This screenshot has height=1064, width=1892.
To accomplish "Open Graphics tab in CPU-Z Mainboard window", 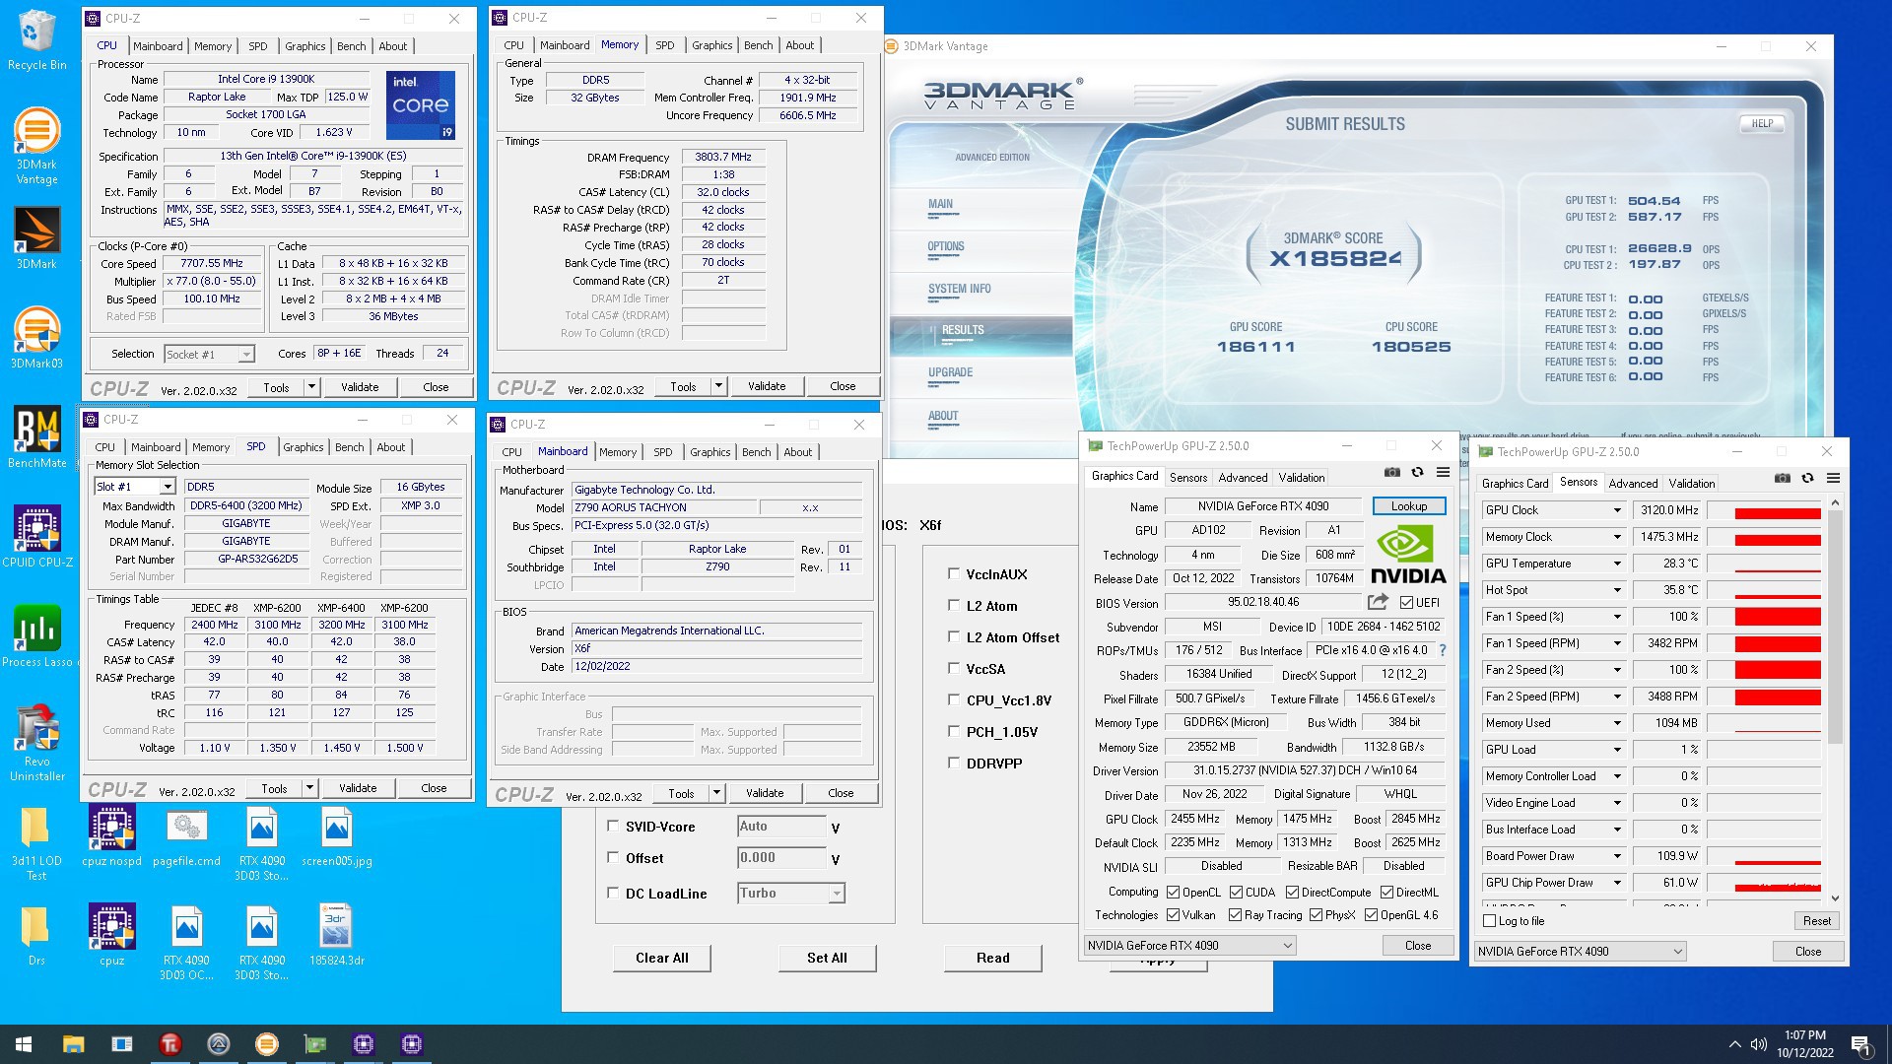I will point(710,452).
